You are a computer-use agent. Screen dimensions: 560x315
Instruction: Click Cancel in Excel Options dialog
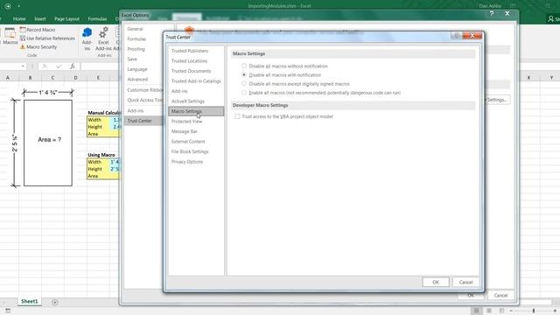tap(500, 296)
